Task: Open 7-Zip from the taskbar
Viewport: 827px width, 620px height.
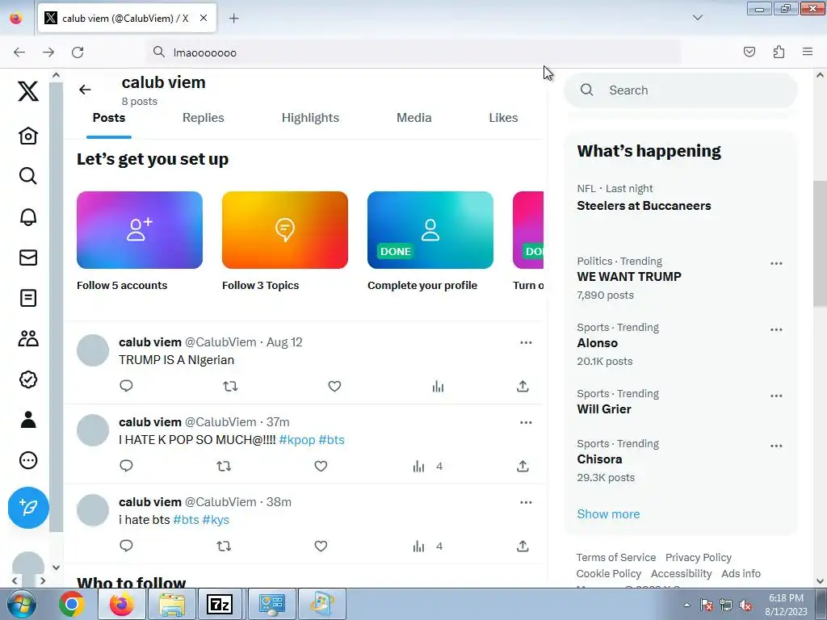Action: [220, 604]
